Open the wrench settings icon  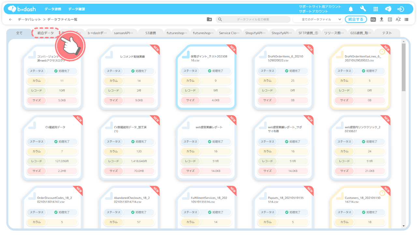point(363,9)
